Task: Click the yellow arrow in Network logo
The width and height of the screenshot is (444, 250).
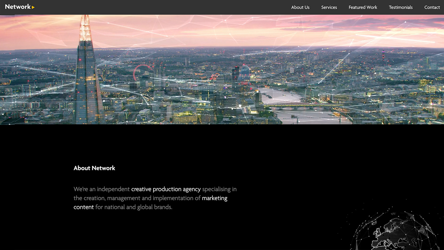Action: [33, 7]
